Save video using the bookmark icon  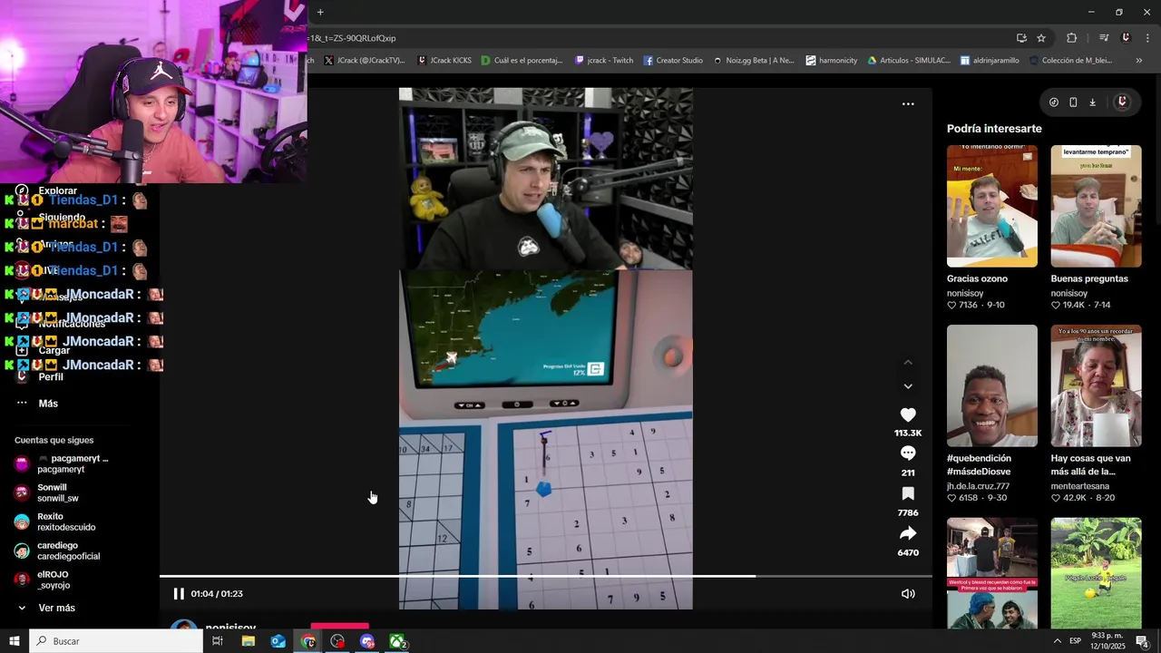[x=908, y=493]
